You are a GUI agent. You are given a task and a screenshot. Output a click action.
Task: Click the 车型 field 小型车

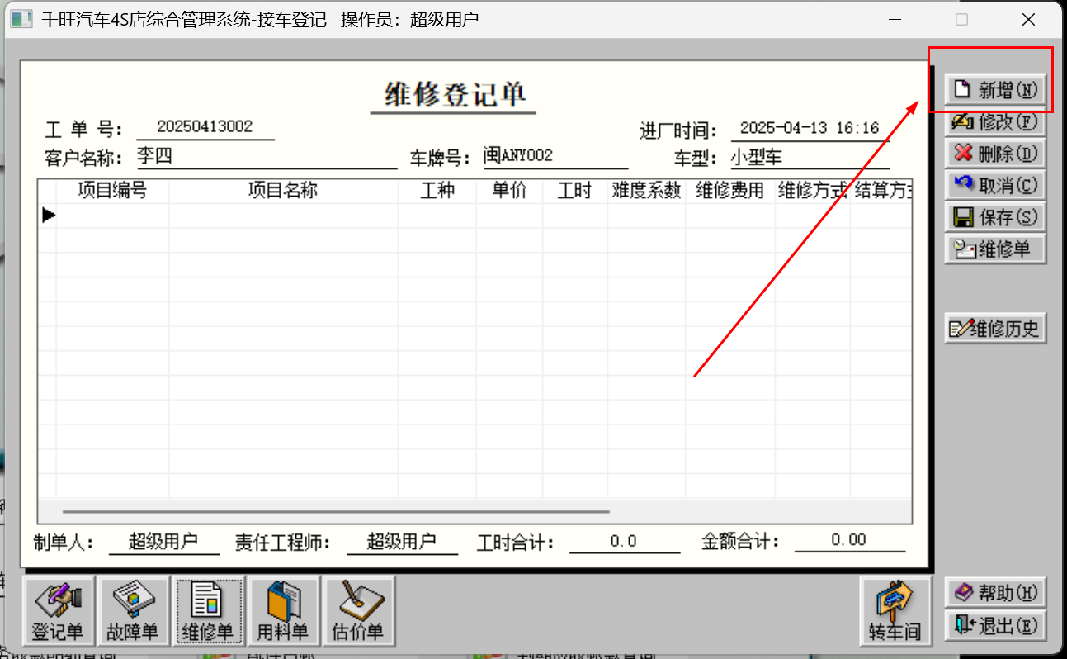pos(810,156)
